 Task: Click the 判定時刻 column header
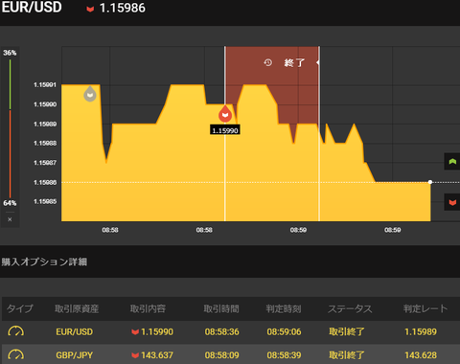(x=284, y=308)
